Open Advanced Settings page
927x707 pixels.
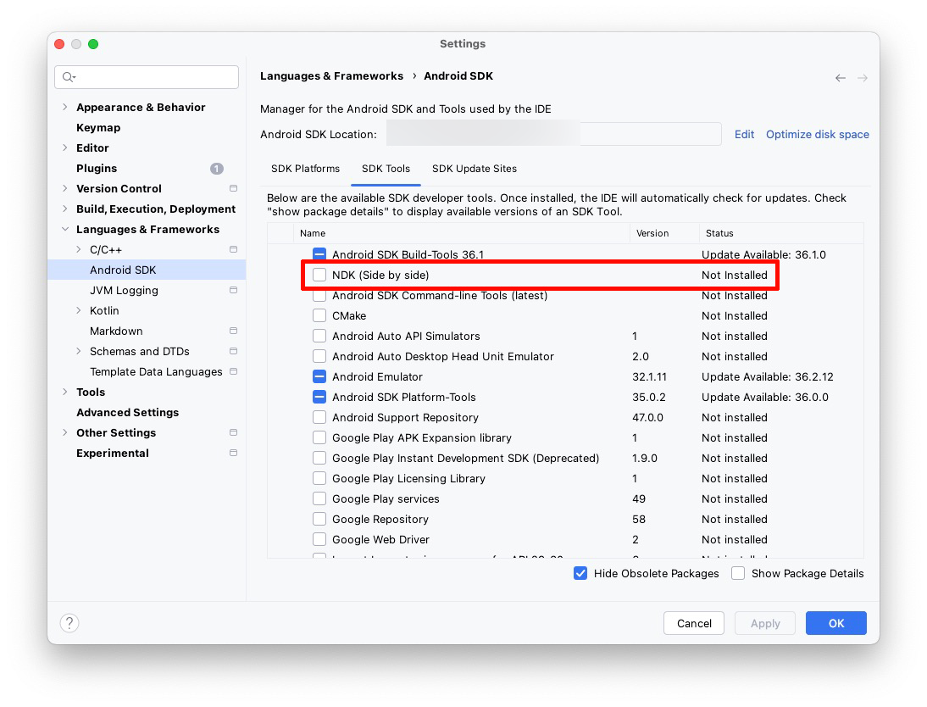point(128,412)
